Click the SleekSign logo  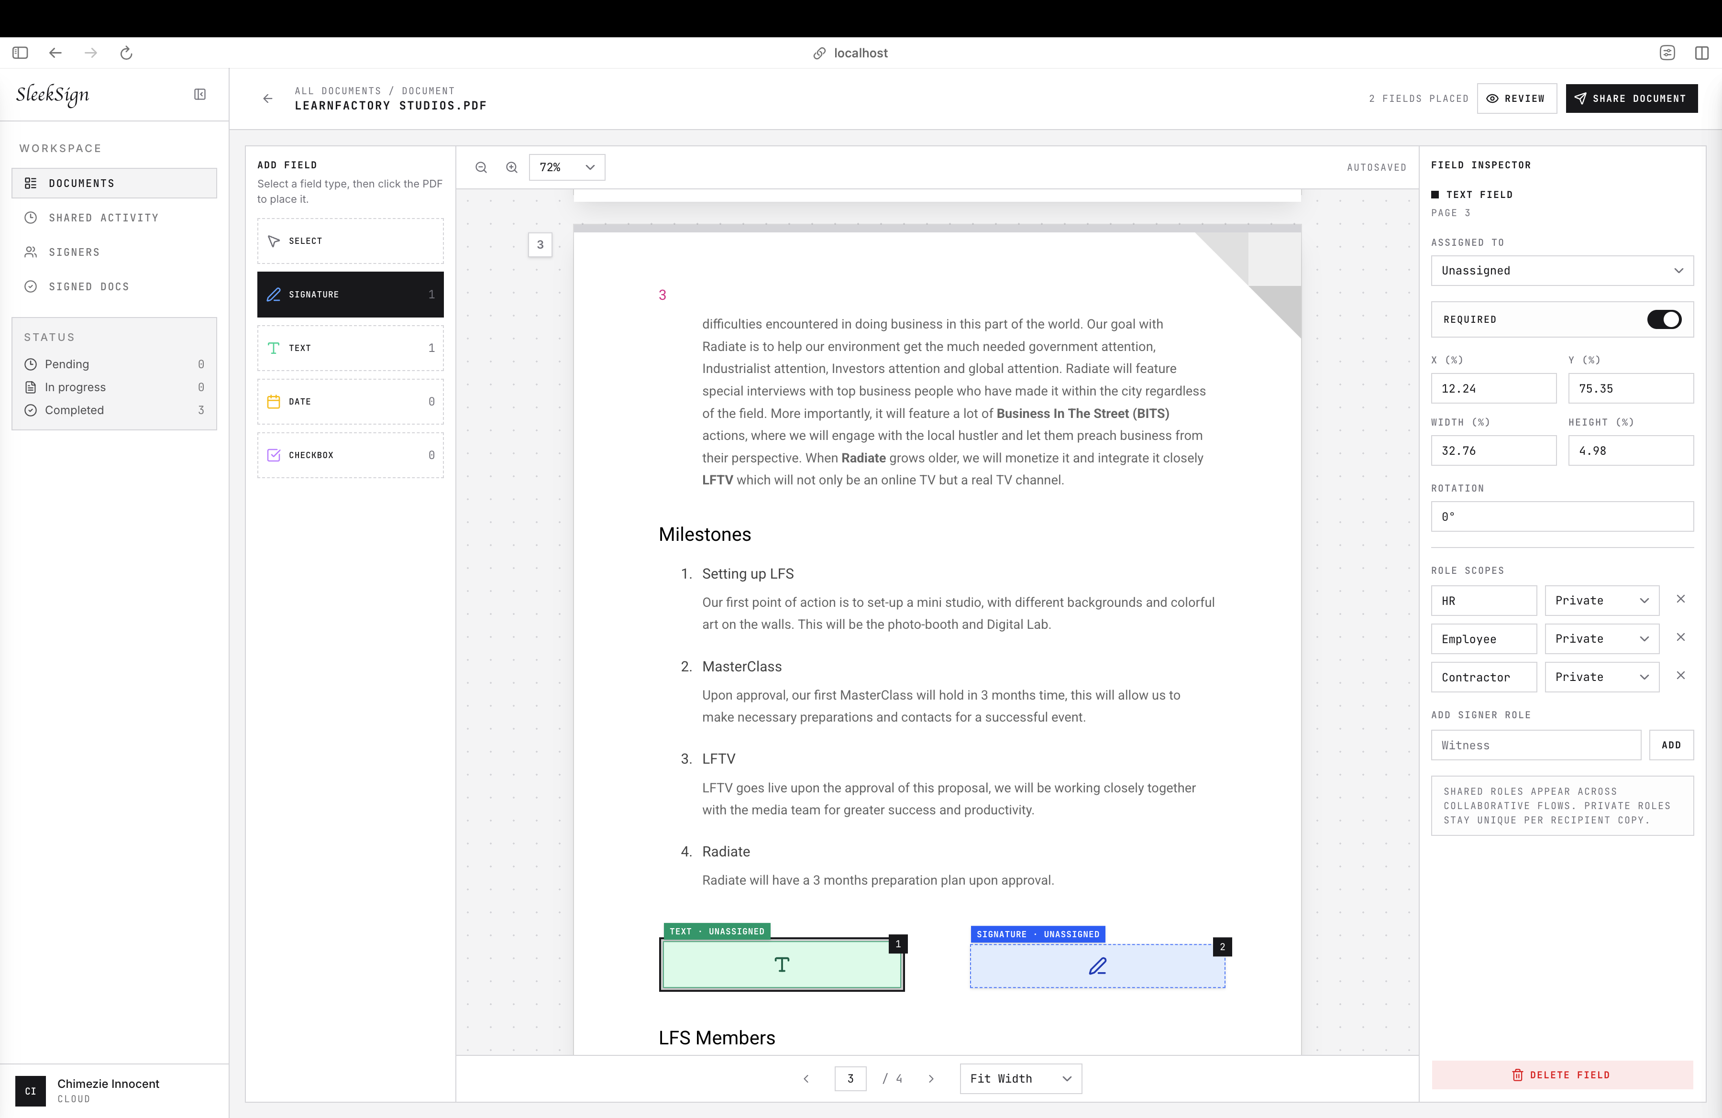pos(53,95)
